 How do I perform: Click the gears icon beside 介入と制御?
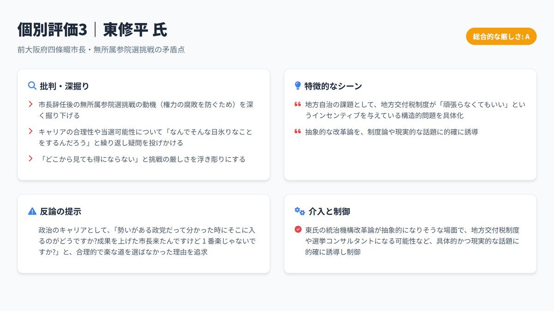coord(300,211)
